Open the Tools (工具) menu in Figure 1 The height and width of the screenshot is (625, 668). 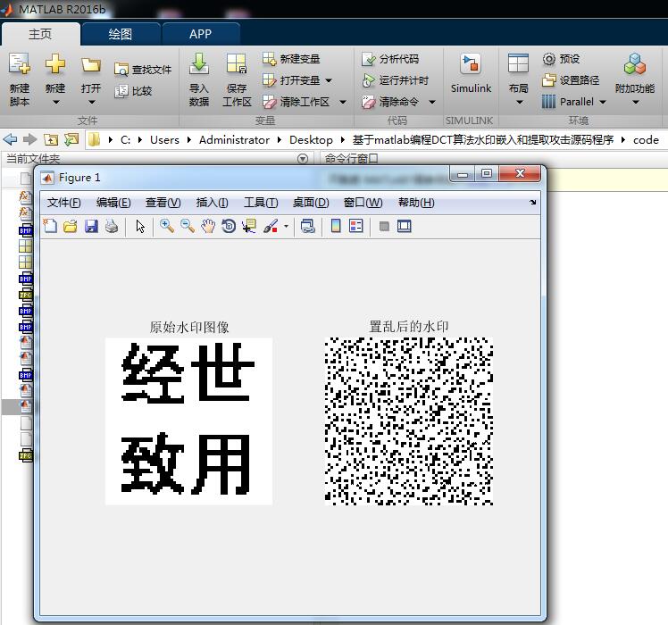(261, 203)
